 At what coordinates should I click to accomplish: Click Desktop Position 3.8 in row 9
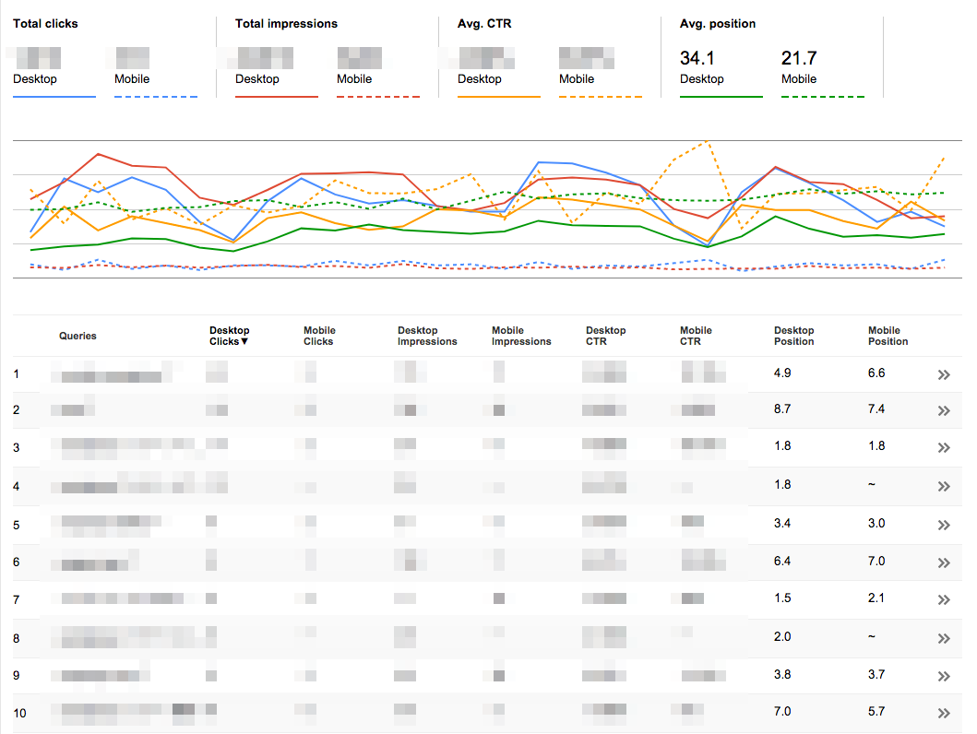[x=782, y=674]
